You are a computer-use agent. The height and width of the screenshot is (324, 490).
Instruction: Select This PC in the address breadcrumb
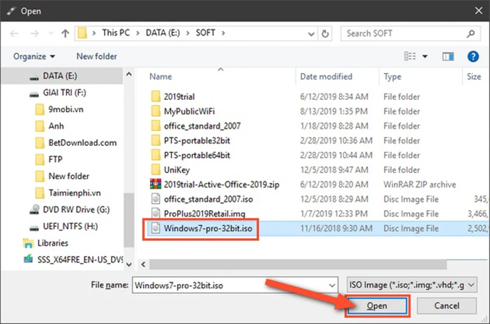(116, 33)
